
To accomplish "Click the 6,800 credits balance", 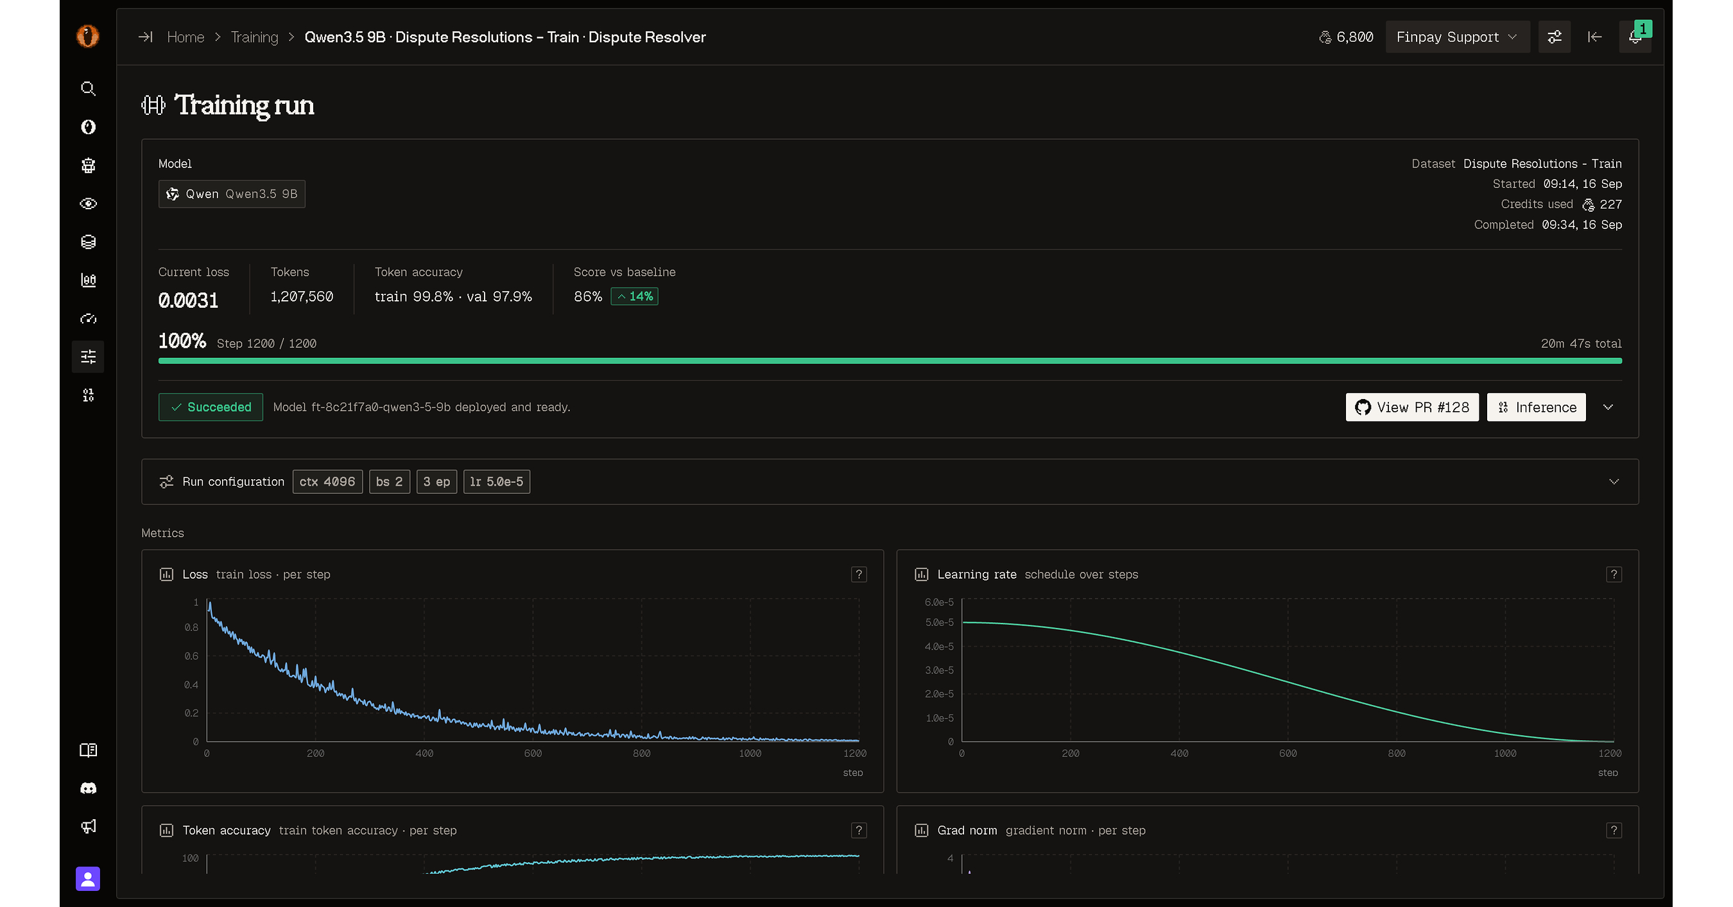I will [x=1346, y=37].
